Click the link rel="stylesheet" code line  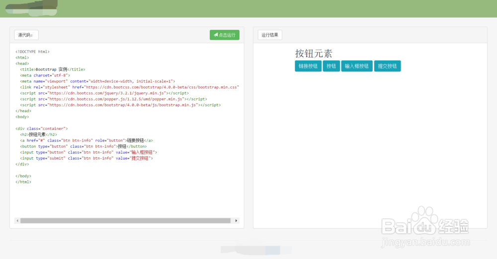pos(129,87)
